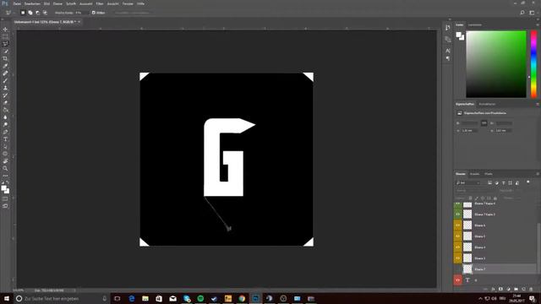Open the Ebene menu
The width and height of the screenshot is (541, 304).
point(57,3)
